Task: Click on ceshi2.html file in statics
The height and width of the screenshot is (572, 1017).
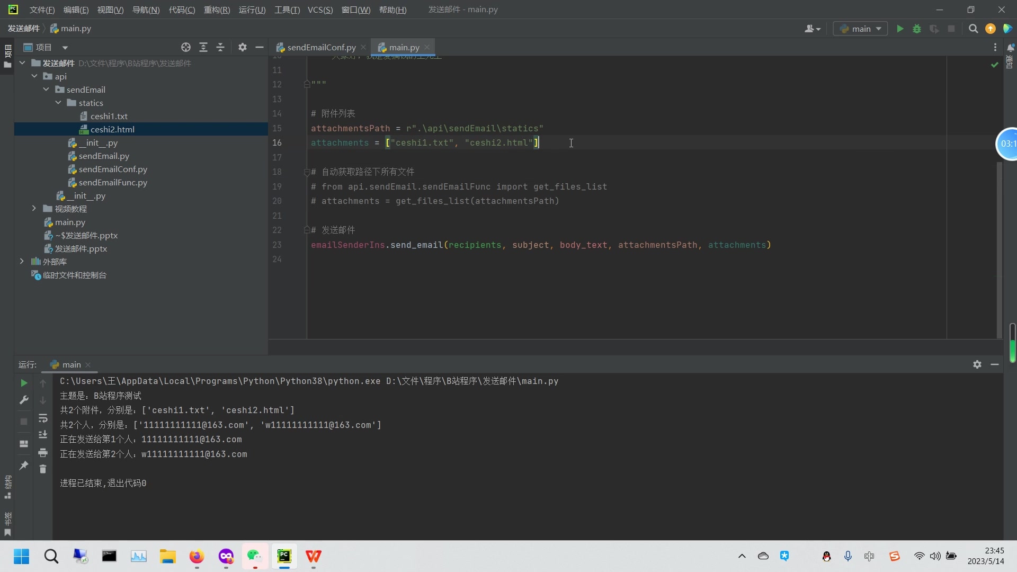Action: (112, 129)
